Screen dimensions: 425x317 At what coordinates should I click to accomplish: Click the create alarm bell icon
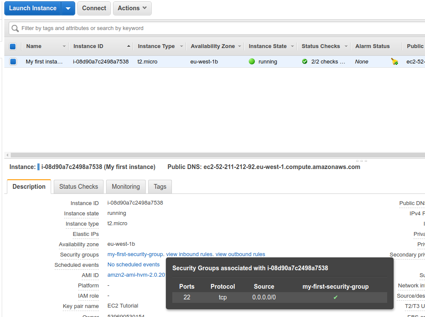pyautogui.click(x=394, y=62)
